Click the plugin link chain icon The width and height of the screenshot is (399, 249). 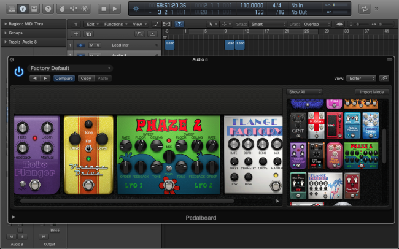coord(384,79)
